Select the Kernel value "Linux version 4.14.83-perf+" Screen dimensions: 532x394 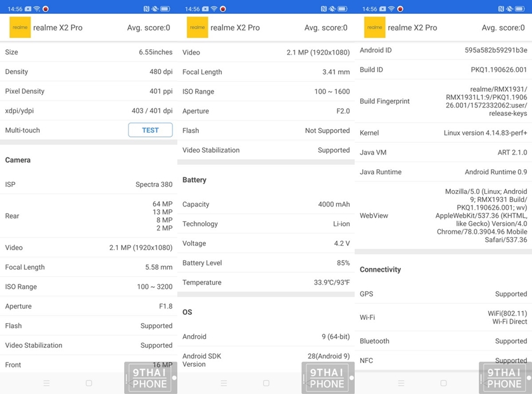pyautogui.click(x=486, y=132)
